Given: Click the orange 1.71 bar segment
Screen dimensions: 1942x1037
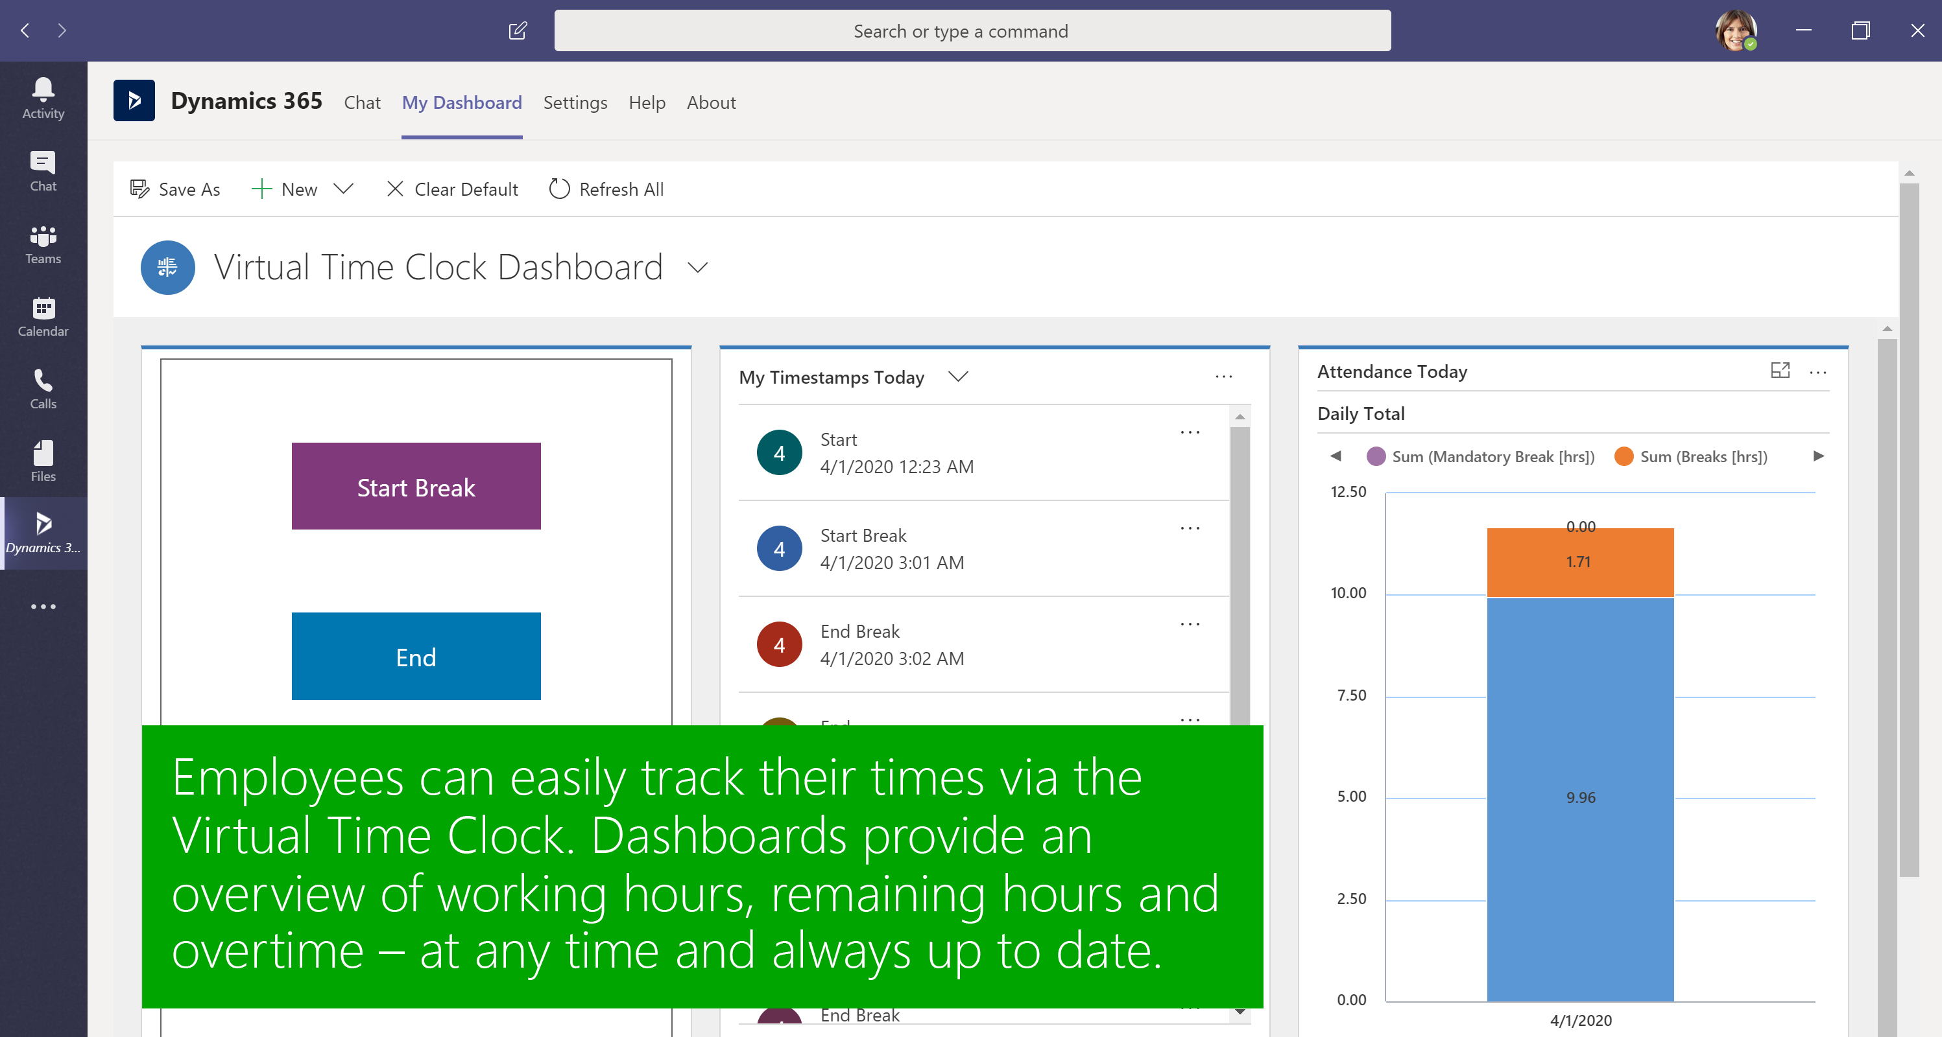Looking at the screenshot, I should [1580, 563].
